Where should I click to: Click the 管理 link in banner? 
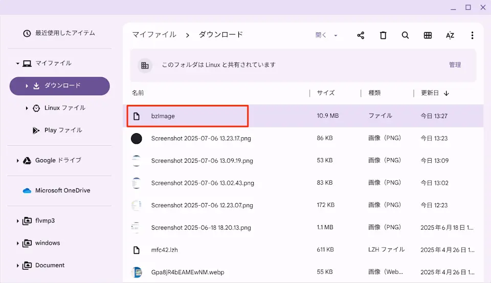455,65
